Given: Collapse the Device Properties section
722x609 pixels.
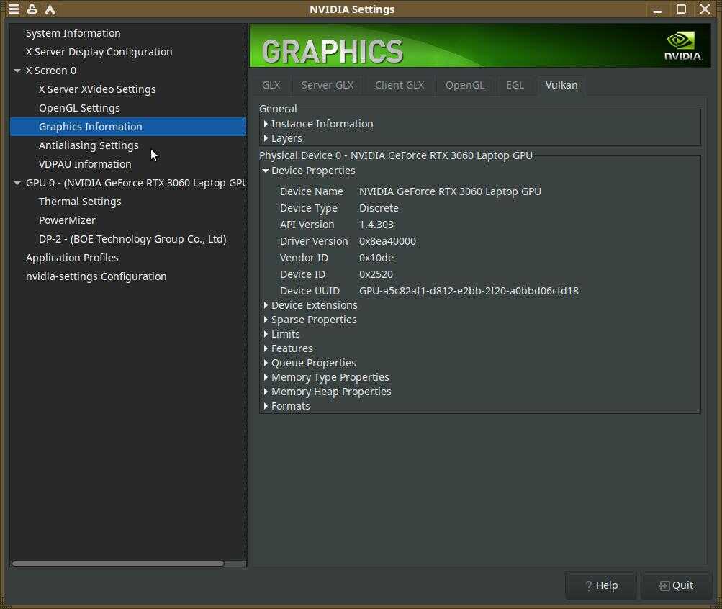Looking at the screenshot, I should coord(266,171).
